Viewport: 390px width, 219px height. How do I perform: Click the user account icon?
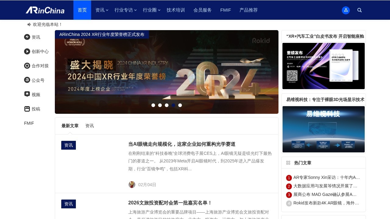(346, 10)
